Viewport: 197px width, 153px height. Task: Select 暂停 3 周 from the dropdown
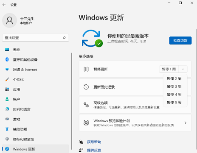point(174,86)
